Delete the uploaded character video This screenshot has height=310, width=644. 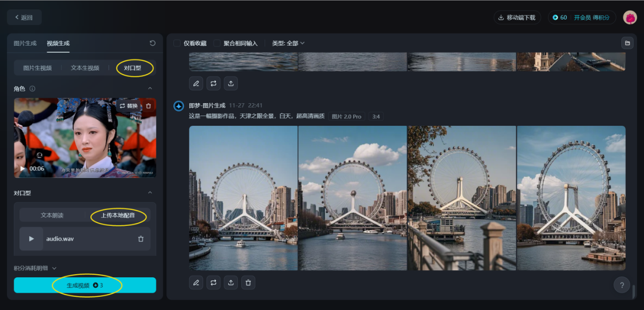tap(148, 106)
